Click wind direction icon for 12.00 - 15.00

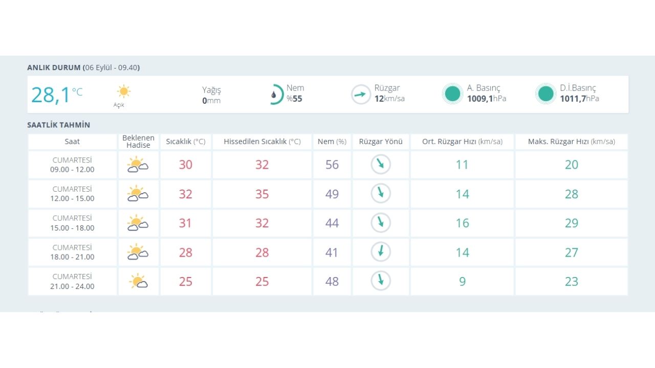point(381,194)
